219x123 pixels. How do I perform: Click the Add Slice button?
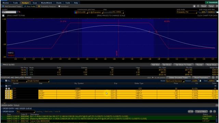(155, 65)
